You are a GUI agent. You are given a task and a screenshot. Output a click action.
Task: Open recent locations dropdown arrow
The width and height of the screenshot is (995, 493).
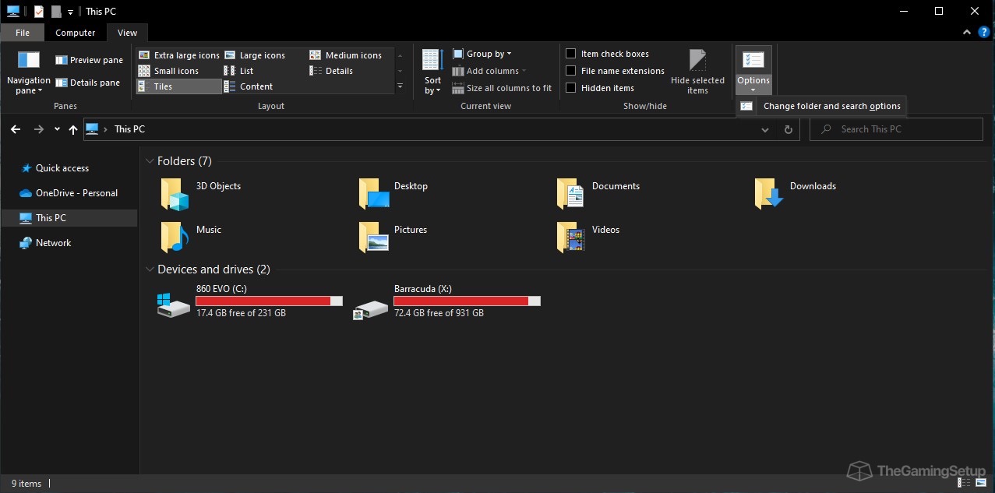coord(57,129)
